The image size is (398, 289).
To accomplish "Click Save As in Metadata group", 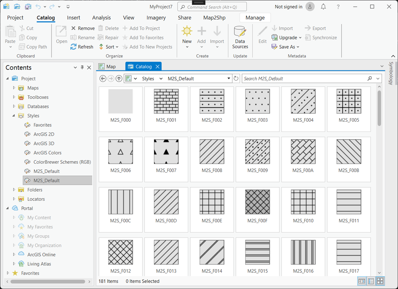I will point(285,47).
